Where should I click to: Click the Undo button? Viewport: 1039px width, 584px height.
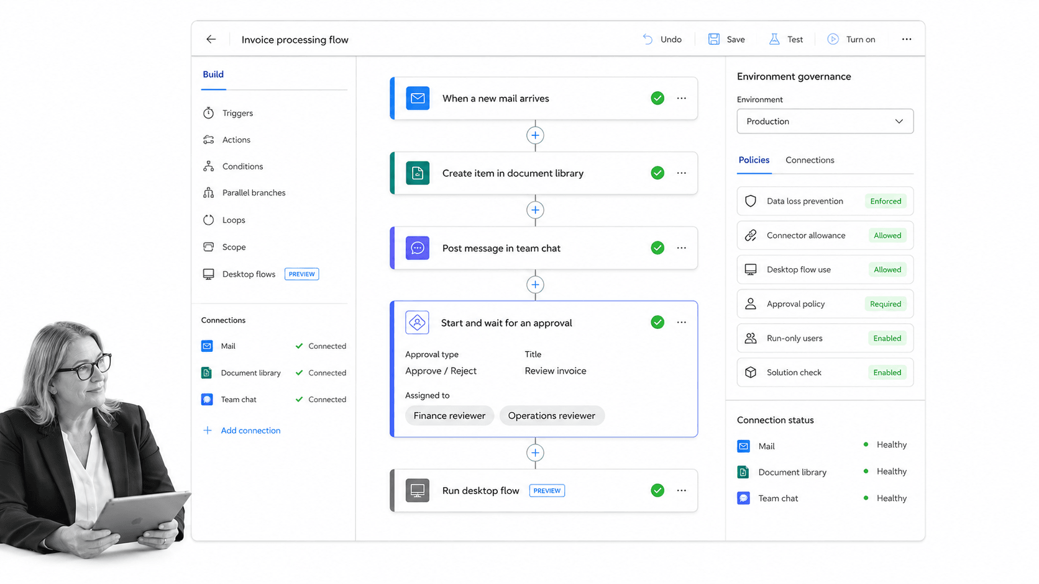(662, 39)
